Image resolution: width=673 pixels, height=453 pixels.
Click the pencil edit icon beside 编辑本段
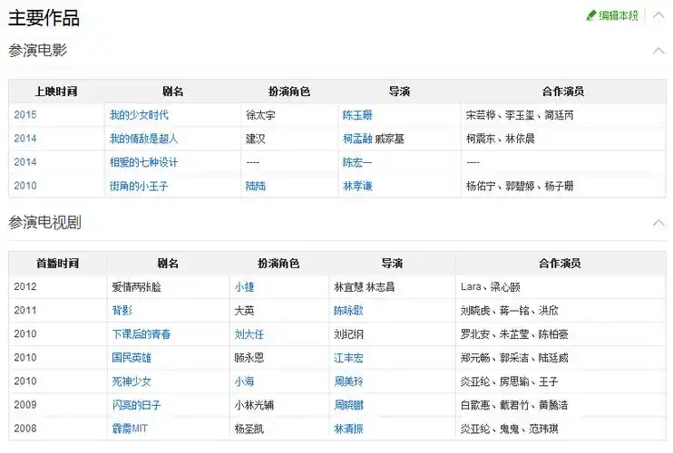[591, 15]
